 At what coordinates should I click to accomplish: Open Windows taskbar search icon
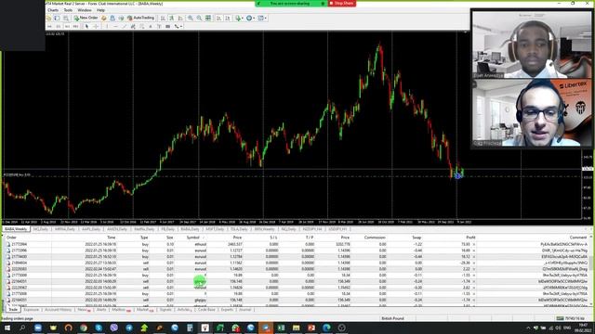[x=22, y=328]
